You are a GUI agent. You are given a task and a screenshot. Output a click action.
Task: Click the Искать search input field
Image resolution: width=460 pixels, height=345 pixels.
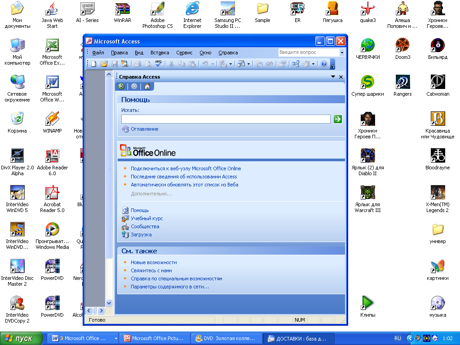point(226,119)
